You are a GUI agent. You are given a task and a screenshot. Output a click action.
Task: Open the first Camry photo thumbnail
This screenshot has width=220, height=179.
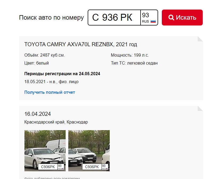point(45,151)
